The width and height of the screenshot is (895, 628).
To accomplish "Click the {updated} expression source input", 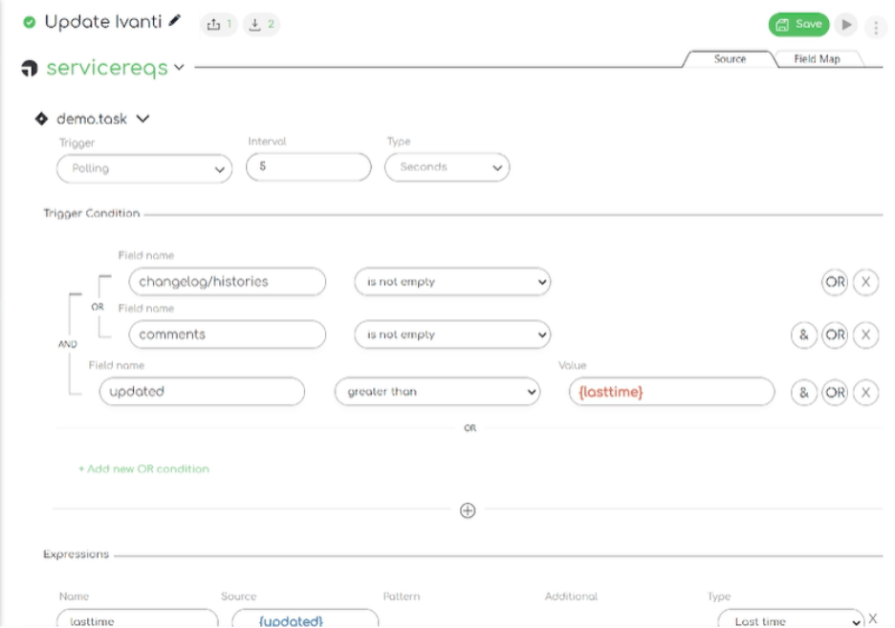I will coord(305,618).
